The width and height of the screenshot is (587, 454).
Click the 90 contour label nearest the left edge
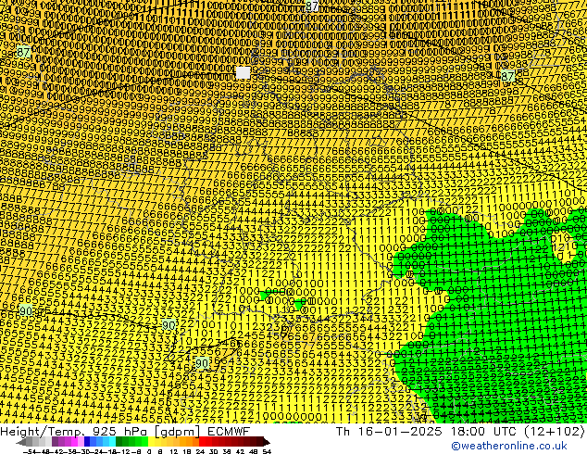click(25, 310)
